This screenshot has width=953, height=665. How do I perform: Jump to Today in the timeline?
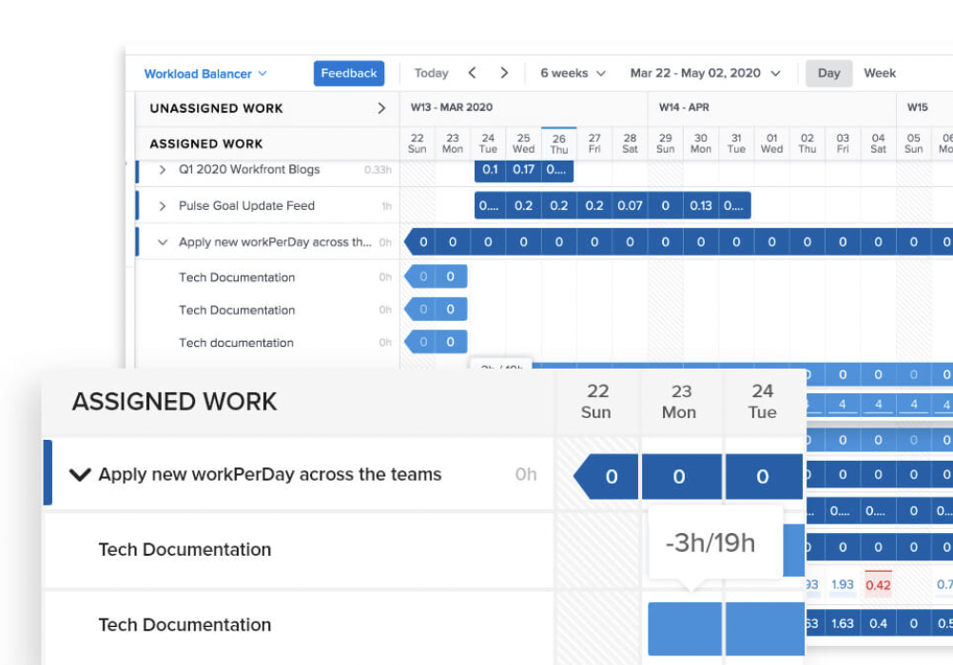(431, 73)
